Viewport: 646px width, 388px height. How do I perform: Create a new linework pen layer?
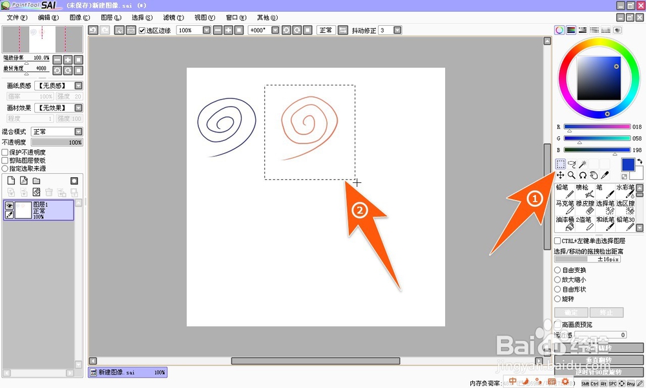24,180
